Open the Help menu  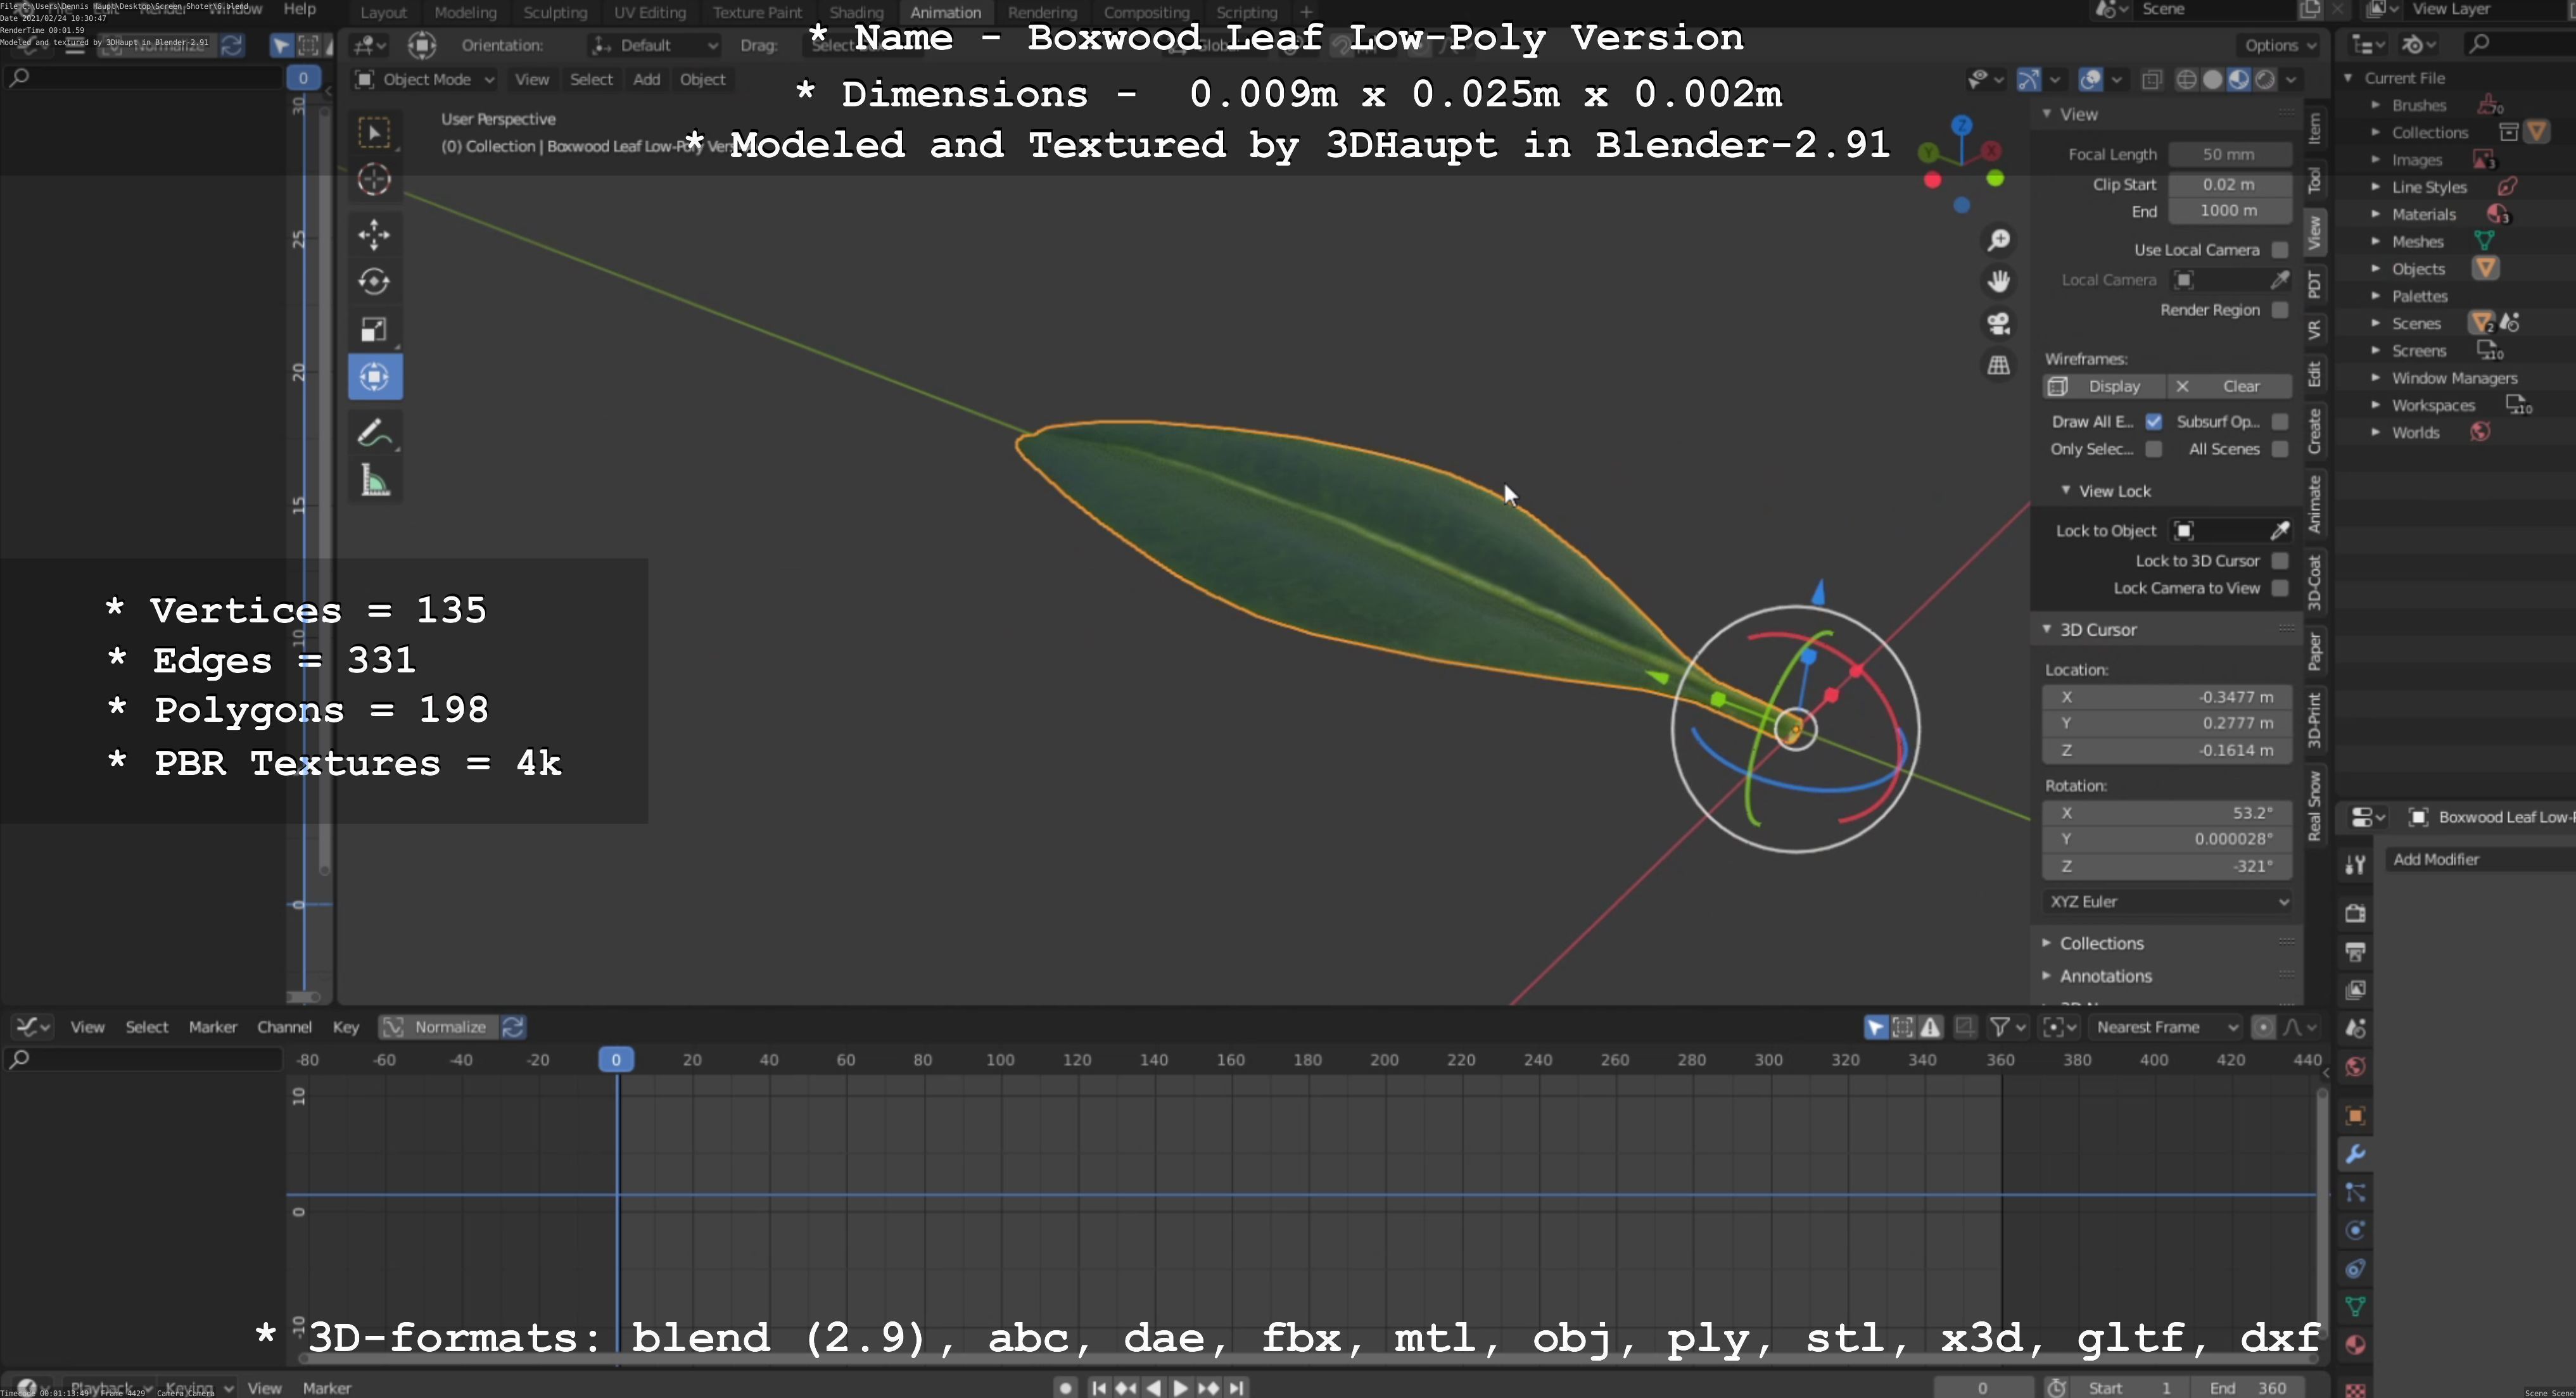coord(299,9)
